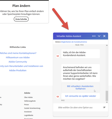Choose Mit virtuellem Assistenten fortfahren

click(80, 87)
